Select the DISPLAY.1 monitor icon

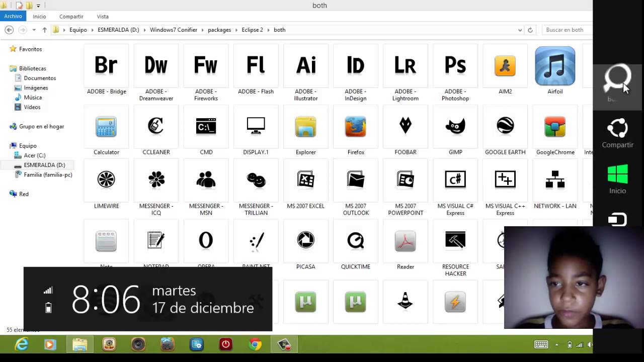pos(256,127)
